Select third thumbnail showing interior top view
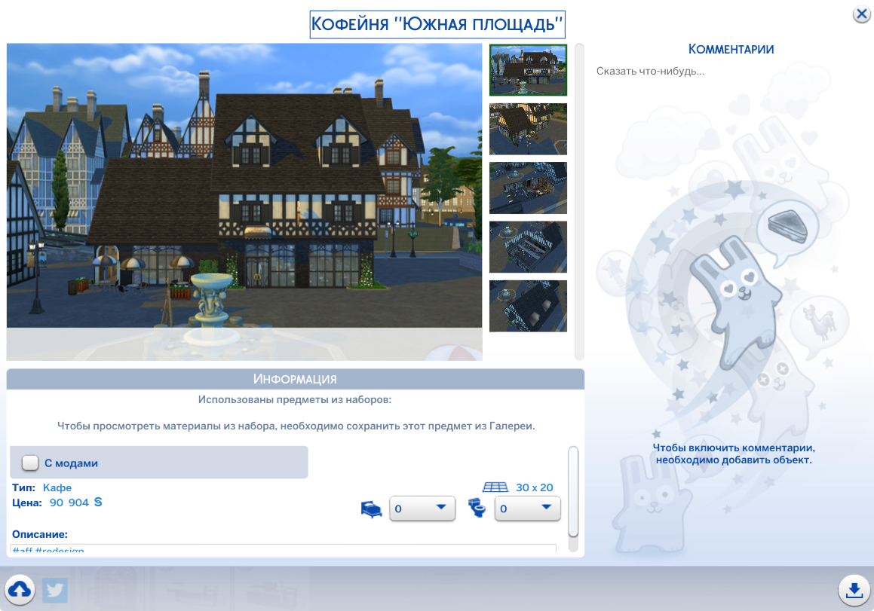This screenshot has width=874, height=611. click(528, 188)
